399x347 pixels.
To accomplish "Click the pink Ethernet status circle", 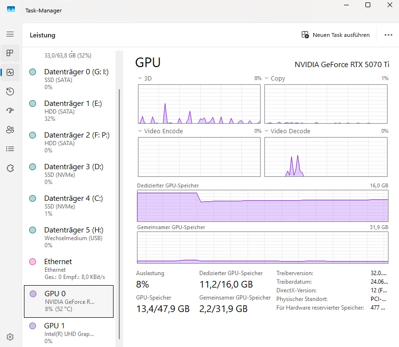I will coord(33,262).
